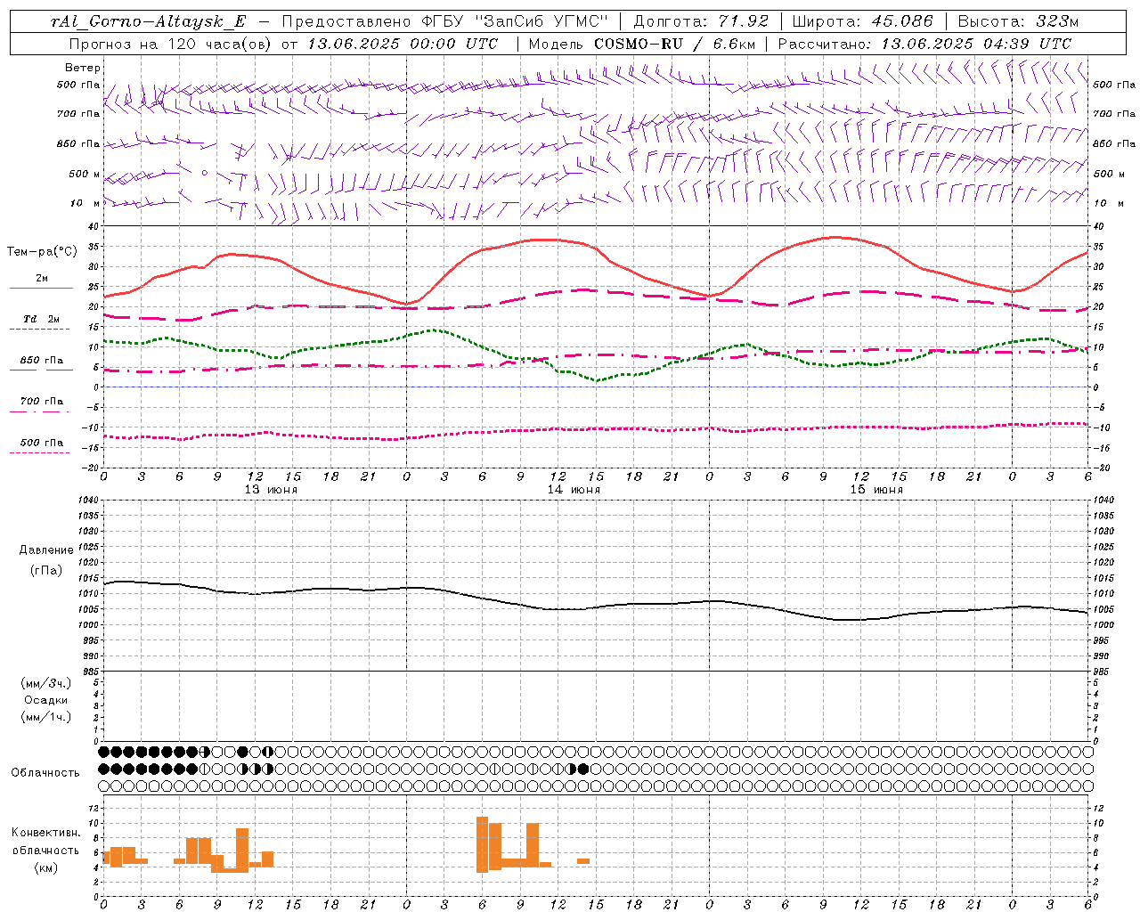
Task: Click the date label 15 июня
Action: coord(876,490)
